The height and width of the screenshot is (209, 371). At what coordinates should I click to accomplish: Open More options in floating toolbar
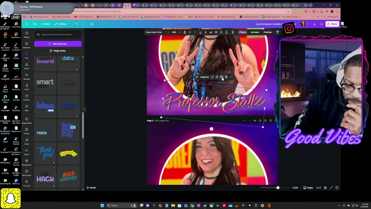[231, 77]
